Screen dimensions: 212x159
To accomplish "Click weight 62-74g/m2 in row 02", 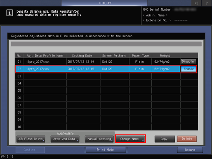I will [x=162, y=69].
